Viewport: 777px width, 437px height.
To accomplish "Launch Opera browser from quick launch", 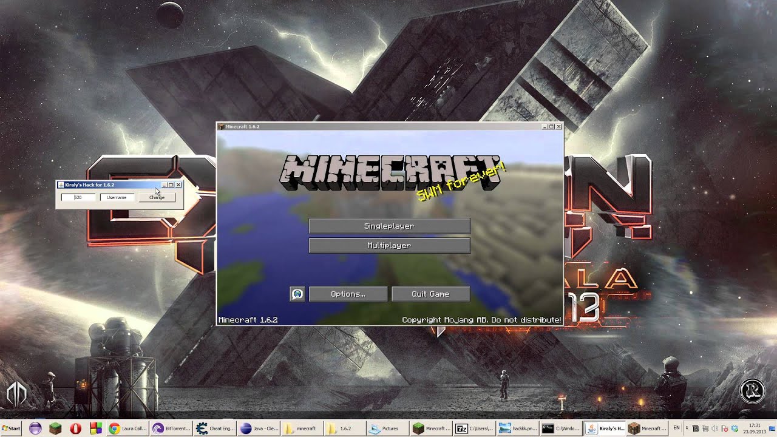I will coord(75,428).
